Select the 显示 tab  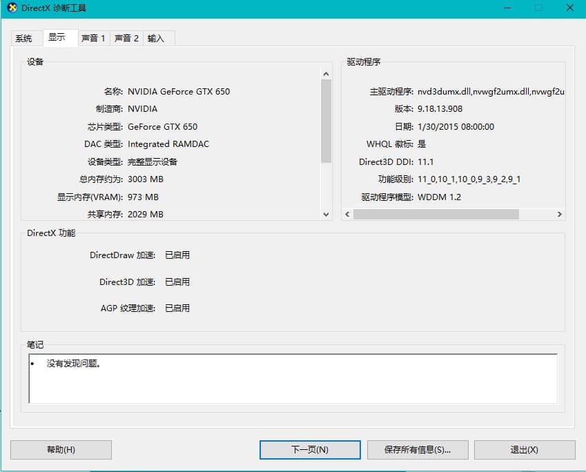(x=57, y=38)
